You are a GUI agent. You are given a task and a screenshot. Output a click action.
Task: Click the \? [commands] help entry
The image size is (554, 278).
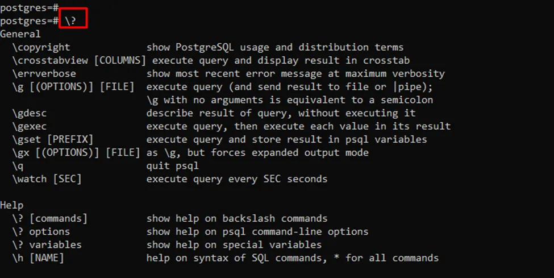(50, 218)
